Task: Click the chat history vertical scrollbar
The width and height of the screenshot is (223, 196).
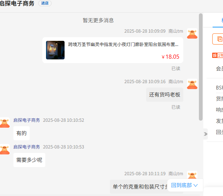Action: (x=201, y=67)
